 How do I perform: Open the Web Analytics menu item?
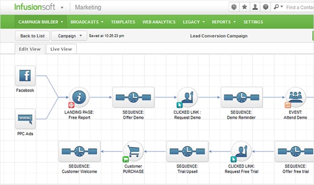click(159, 22)
